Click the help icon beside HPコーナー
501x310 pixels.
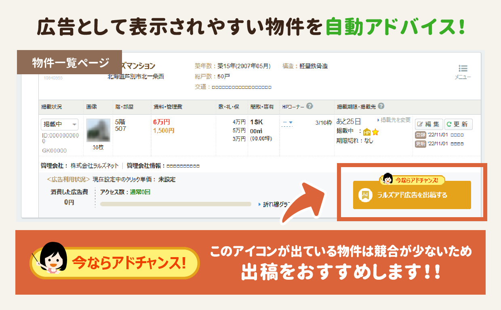tap(309, 106)
